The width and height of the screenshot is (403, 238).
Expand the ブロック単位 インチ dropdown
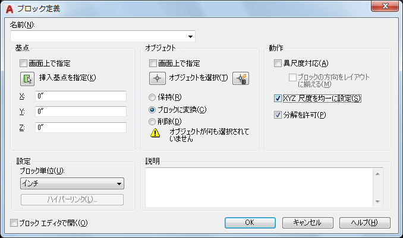119,183
